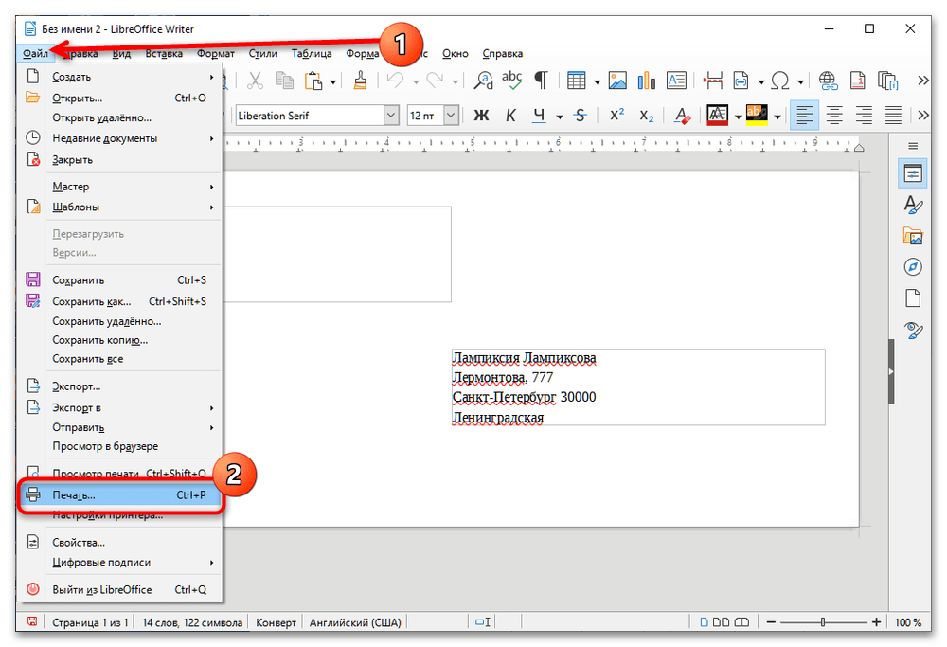
Task: Click the Insert Hyperlink globe icon
Action: 828,81
